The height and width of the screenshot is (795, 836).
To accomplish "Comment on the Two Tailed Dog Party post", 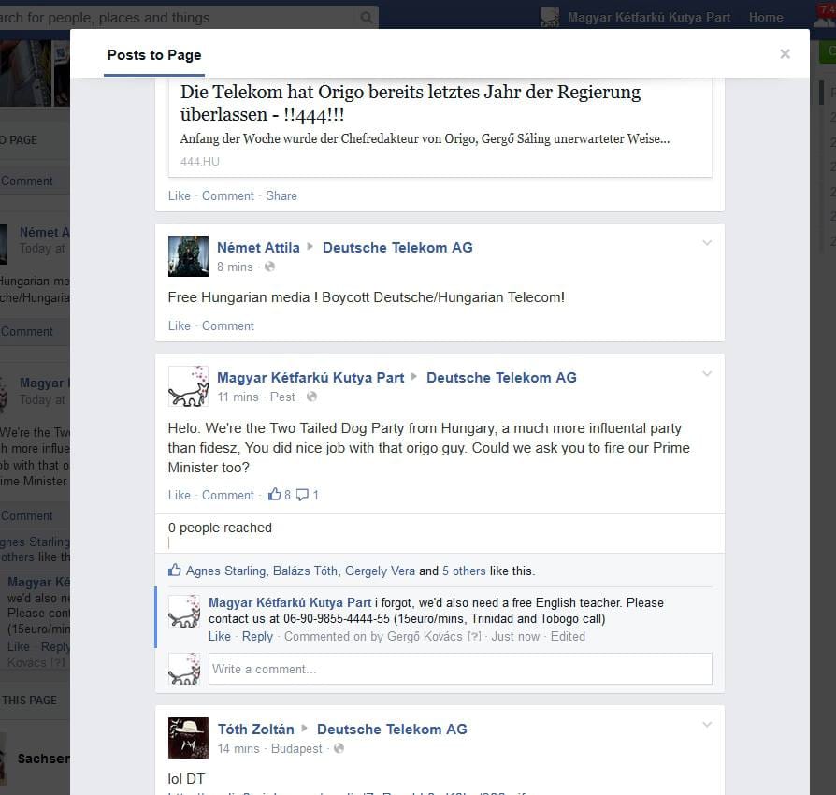I will pos(227,495).
